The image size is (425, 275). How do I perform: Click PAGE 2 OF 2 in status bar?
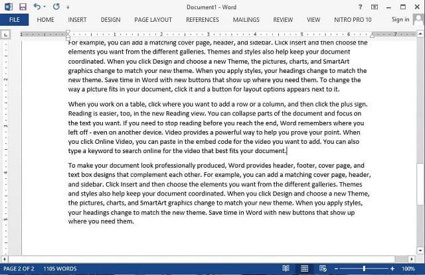pyautogui.click(x=19, y=269)
